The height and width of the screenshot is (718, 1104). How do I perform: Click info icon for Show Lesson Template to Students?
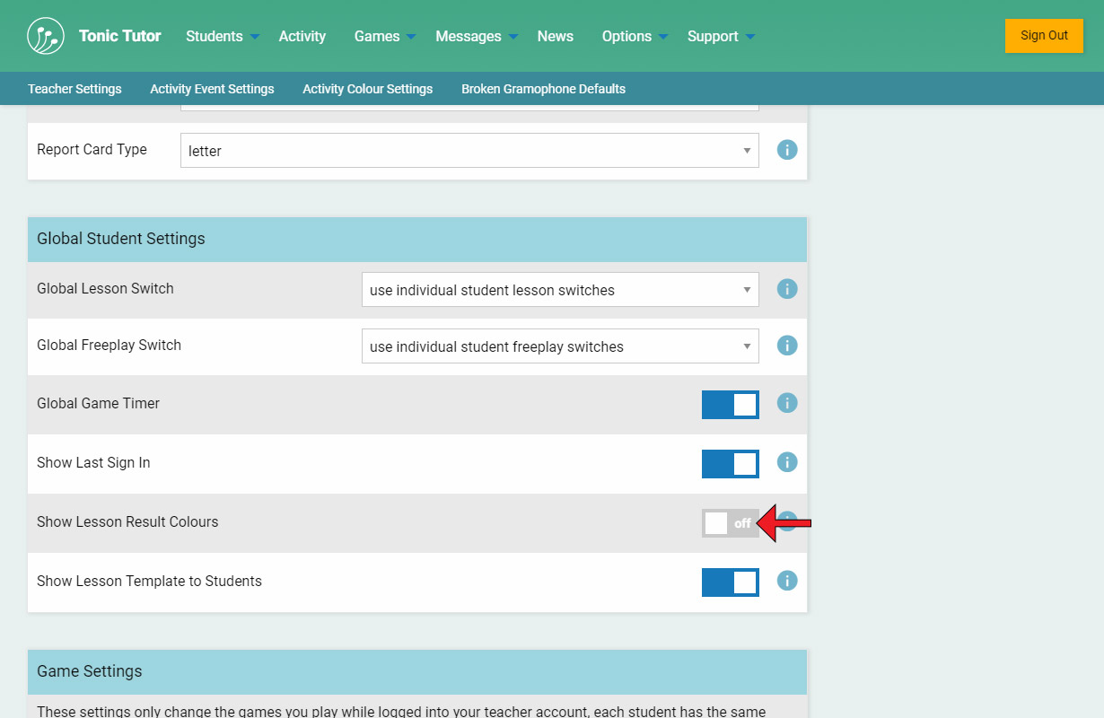pyautogui.click(x=787, y=581)
